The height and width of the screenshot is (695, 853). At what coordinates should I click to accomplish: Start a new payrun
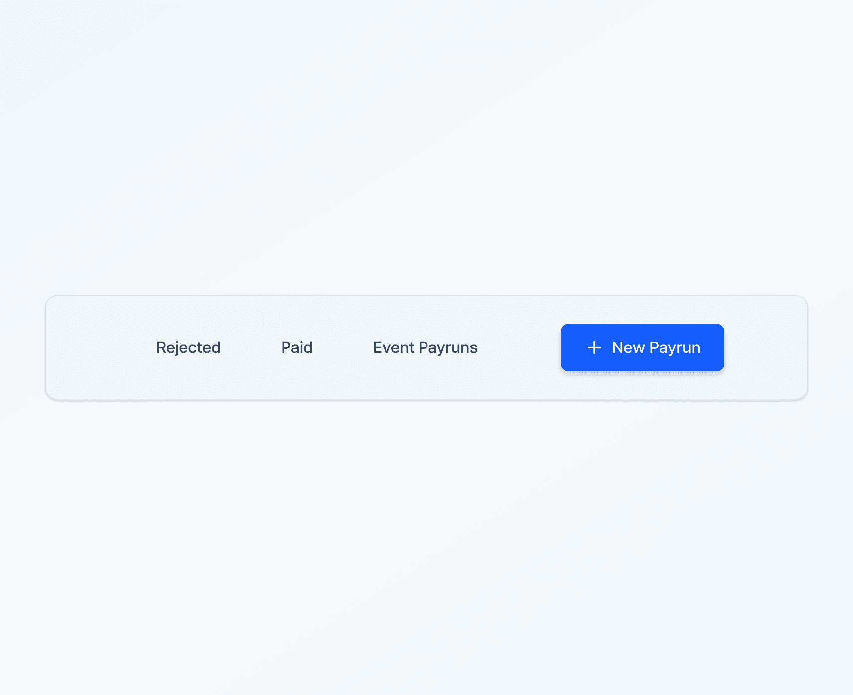coord(642,347)
